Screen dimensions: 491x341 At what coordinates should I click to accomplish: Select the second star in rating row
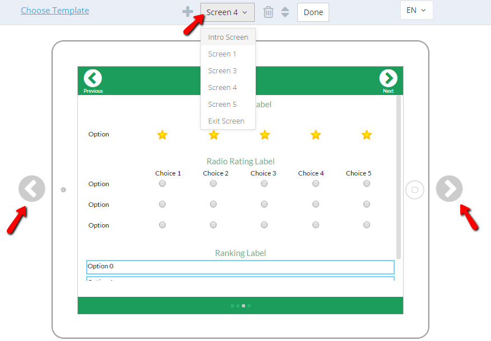click(213, 135)
